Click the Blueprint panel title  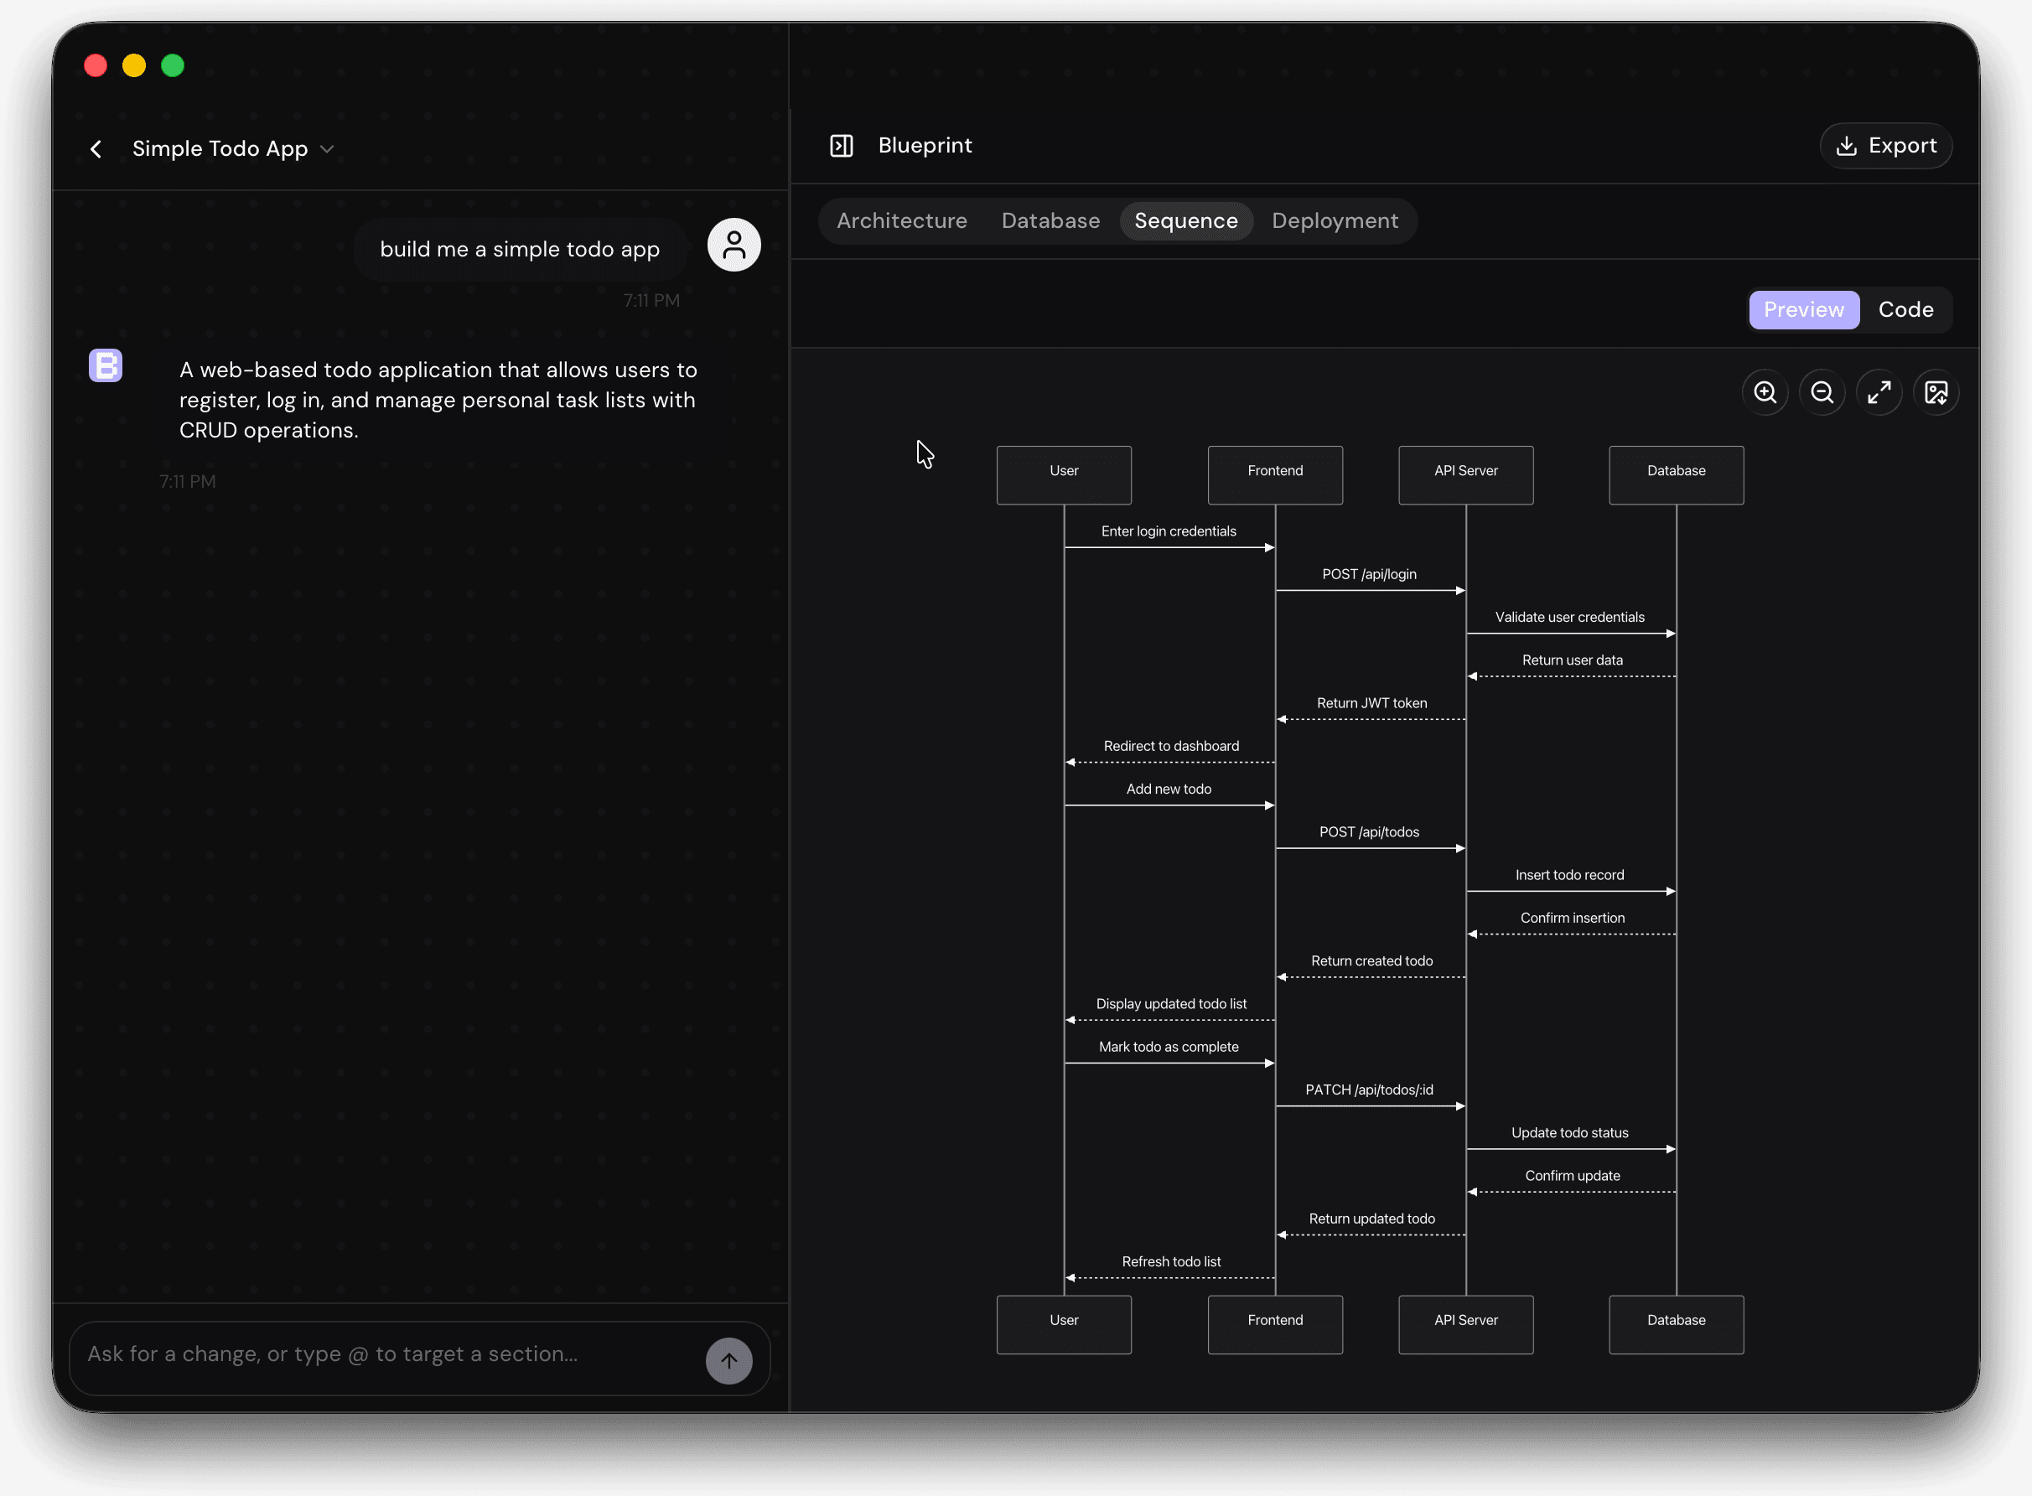(925, 146)
